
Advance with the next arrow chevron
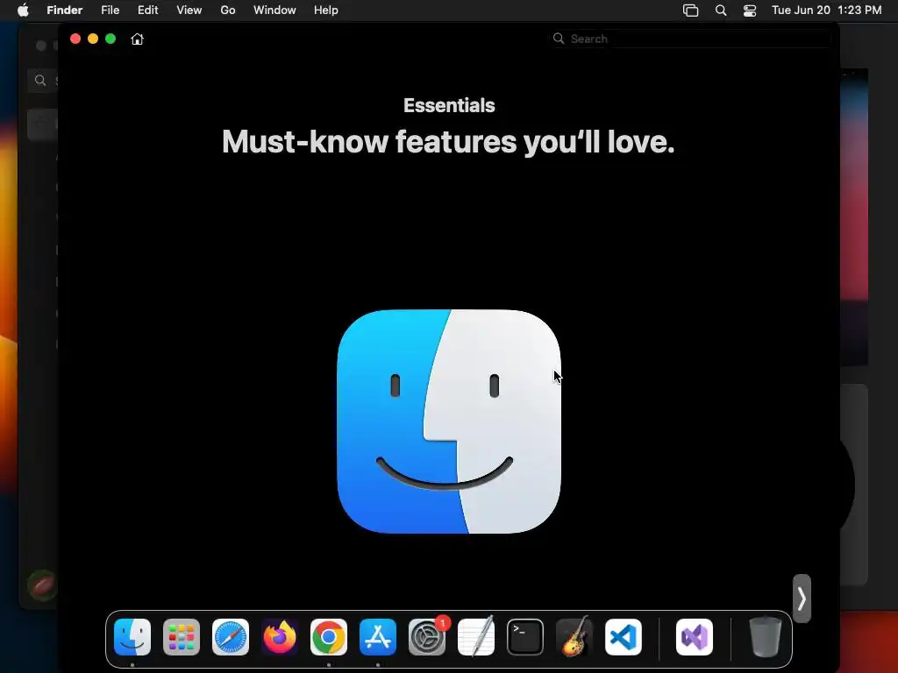click(x=802, y=599)
